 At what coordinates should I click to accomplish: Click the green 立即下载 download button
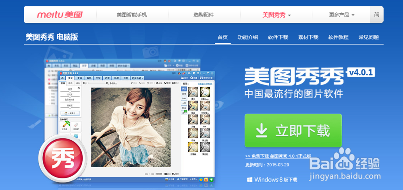(293, 131)
